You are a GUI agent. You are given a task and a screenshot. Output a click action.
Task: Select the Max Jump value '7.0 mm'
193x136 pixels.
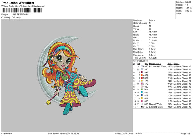click(152, 55)
